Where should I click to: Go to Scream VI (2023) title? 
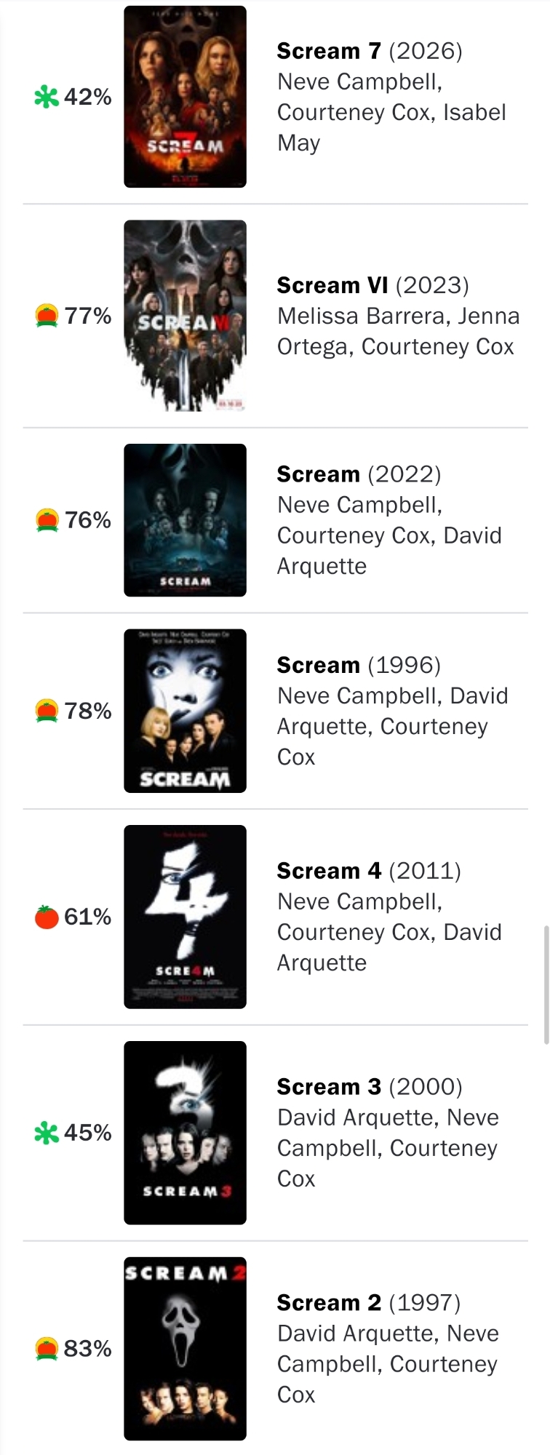(x=372, y=285)
